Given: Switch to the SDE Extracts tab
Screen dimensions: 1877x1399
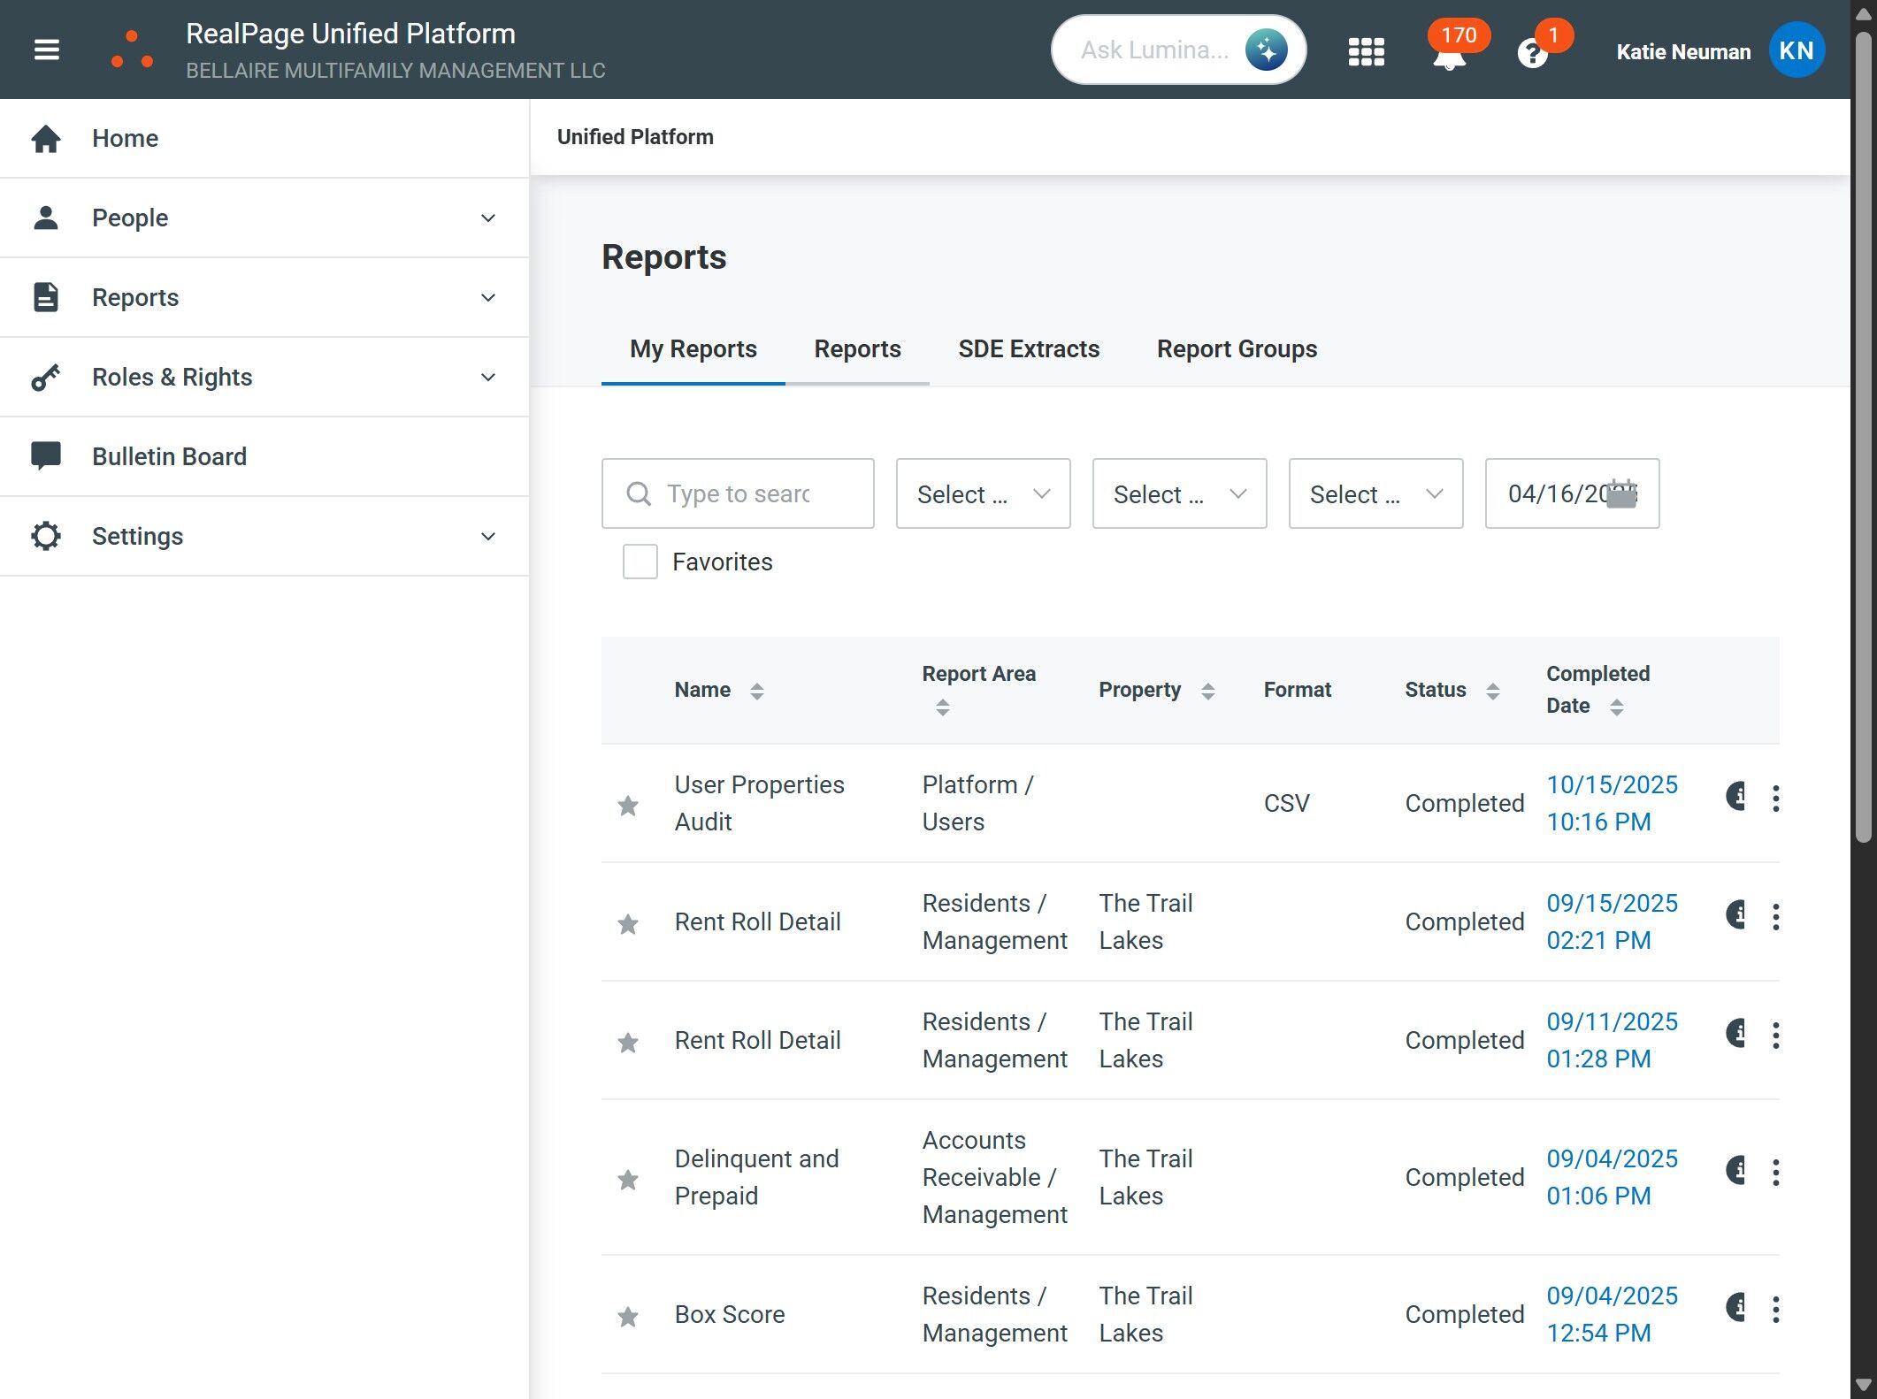Looking at the screenshot, I should 1028,348.
